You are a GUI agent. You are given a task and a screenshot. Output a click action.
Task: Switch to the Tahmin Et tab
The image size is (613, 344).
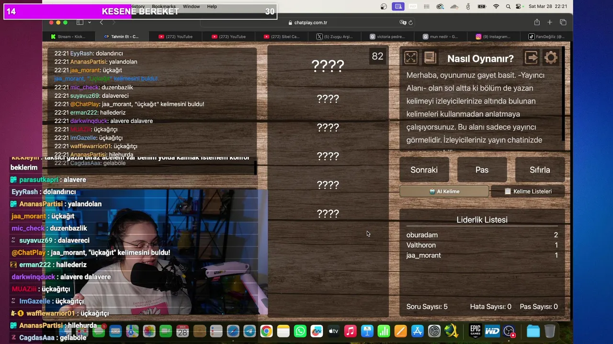(122, 36)
